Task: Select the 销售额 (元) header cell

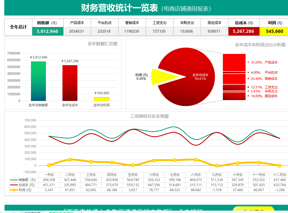Action: coord(48,23)
